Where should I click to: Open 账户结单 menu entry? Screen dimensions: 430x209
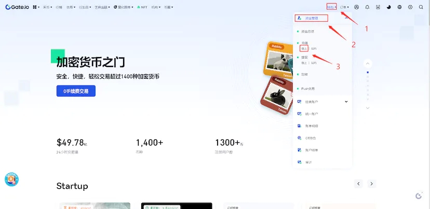(x=312, y=150)
